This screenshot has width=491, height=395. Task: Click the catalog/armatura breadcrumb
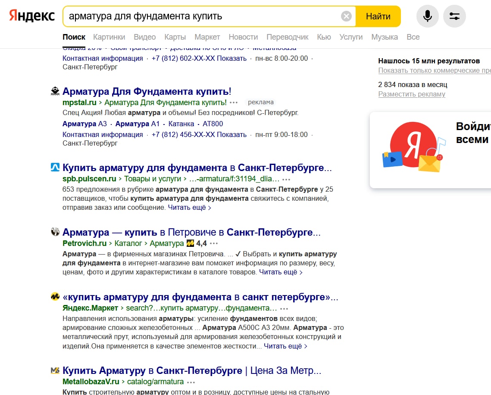(155, 382)
